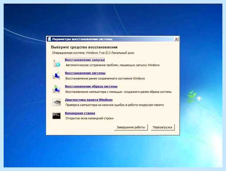
Task: Click text Проверка компьютера на наличие ошибок
Action: (x=115, y=105)
